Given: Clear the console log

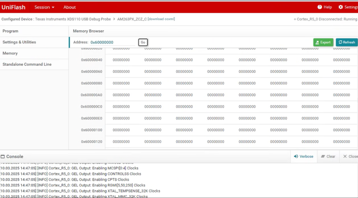Looking at the screenshot, I should point(328,156).
